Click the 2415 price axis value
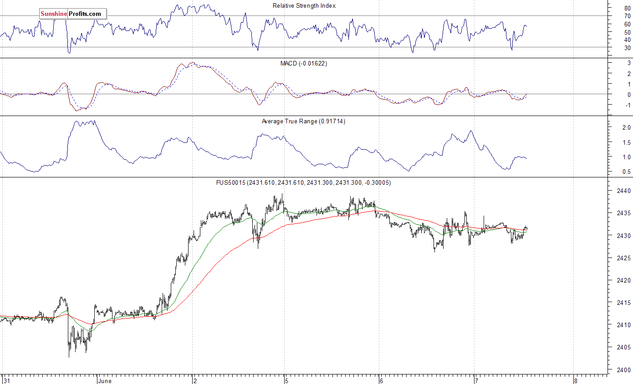This screenshot has height=384, width=633. pyautogui.click(x=624, y=303)
